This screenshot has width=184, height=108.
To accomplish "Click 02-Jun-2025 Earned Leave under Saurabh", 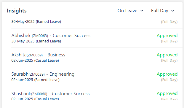I will 36,80.
